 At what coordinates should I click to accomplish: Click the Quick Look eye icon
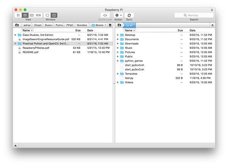pos(105,15)
